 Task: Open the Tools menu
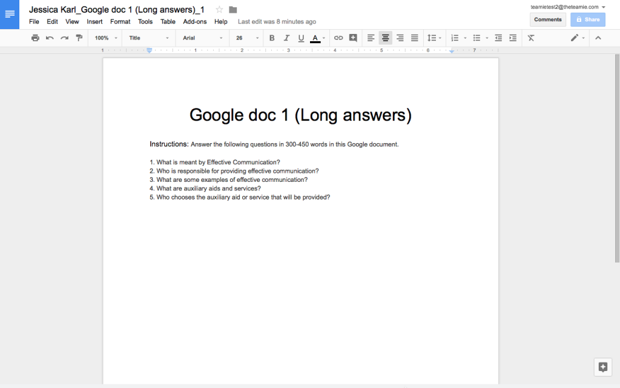tap(145, 22)
